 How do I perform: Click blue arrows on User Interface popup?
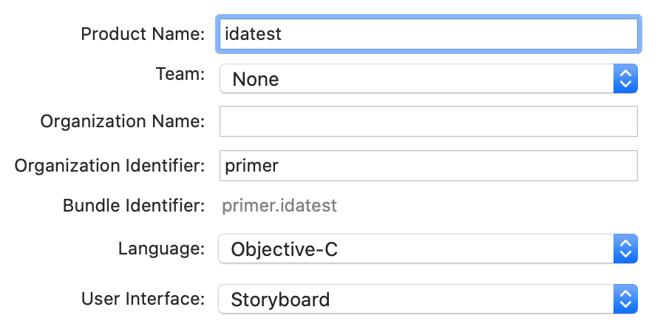[625, 300]
